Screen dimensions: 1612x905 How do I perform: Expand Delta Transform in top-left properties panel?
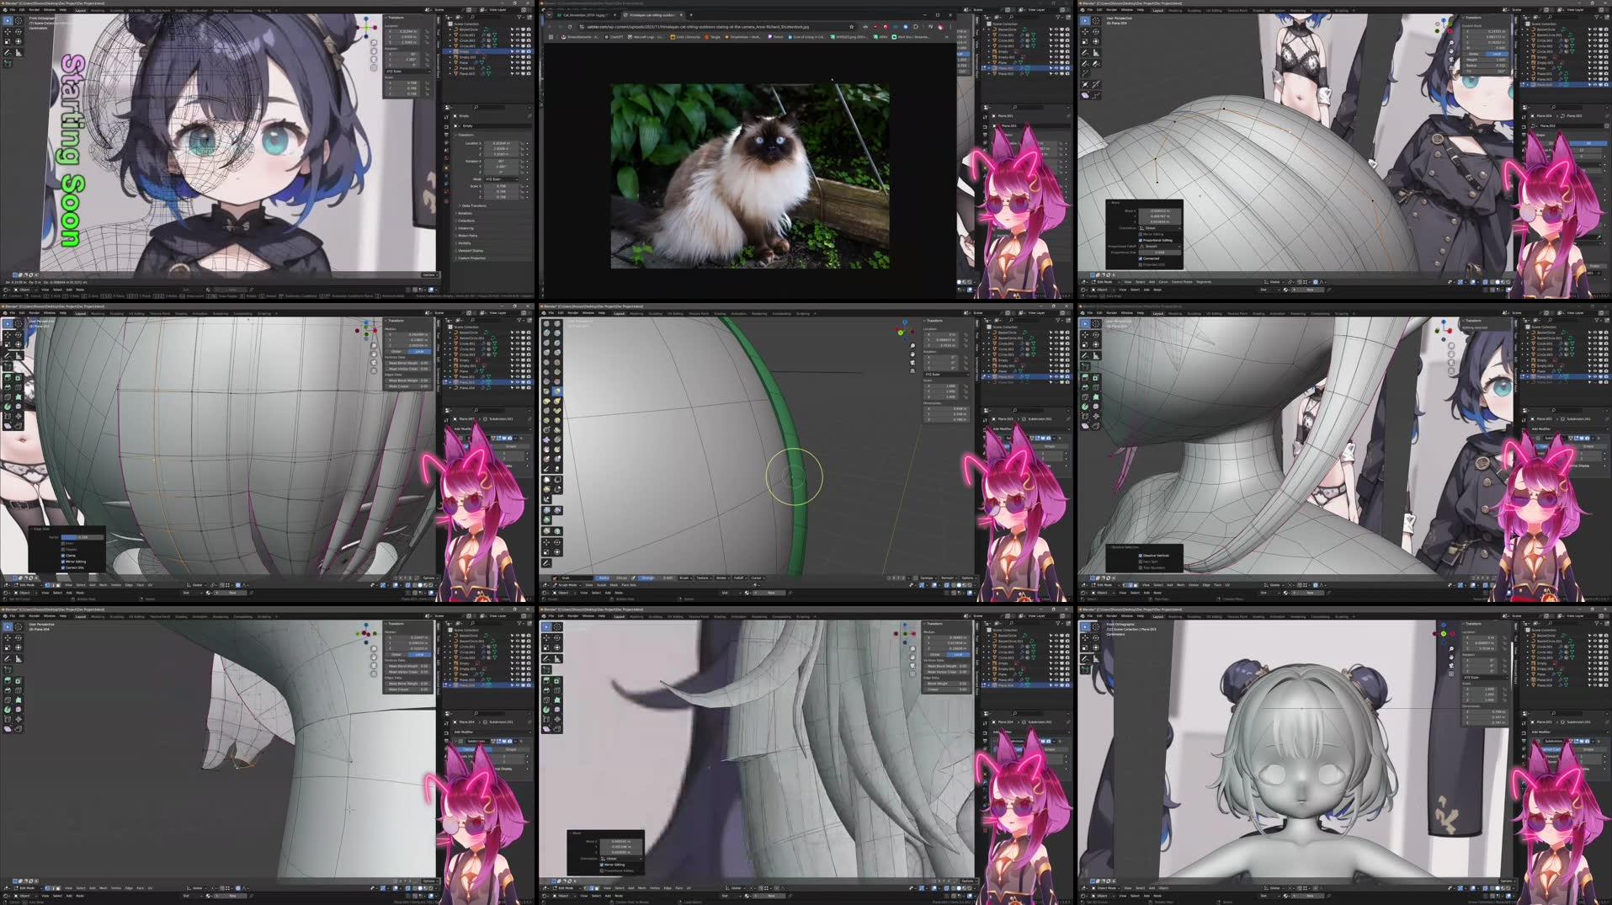pos(474,206)
